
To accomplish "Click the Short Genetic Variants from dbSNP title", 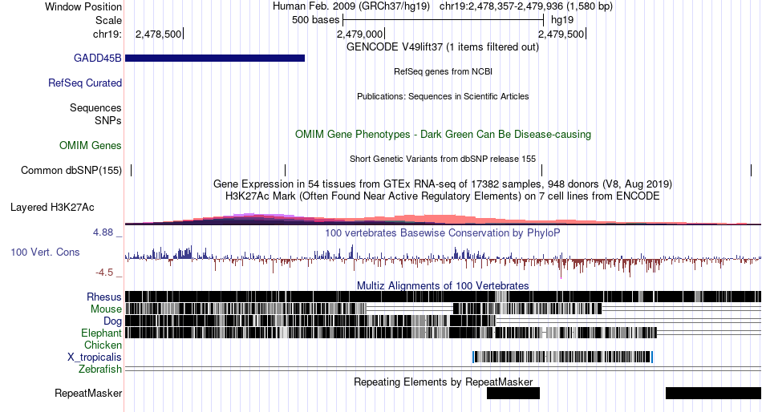I will point(443,159).
